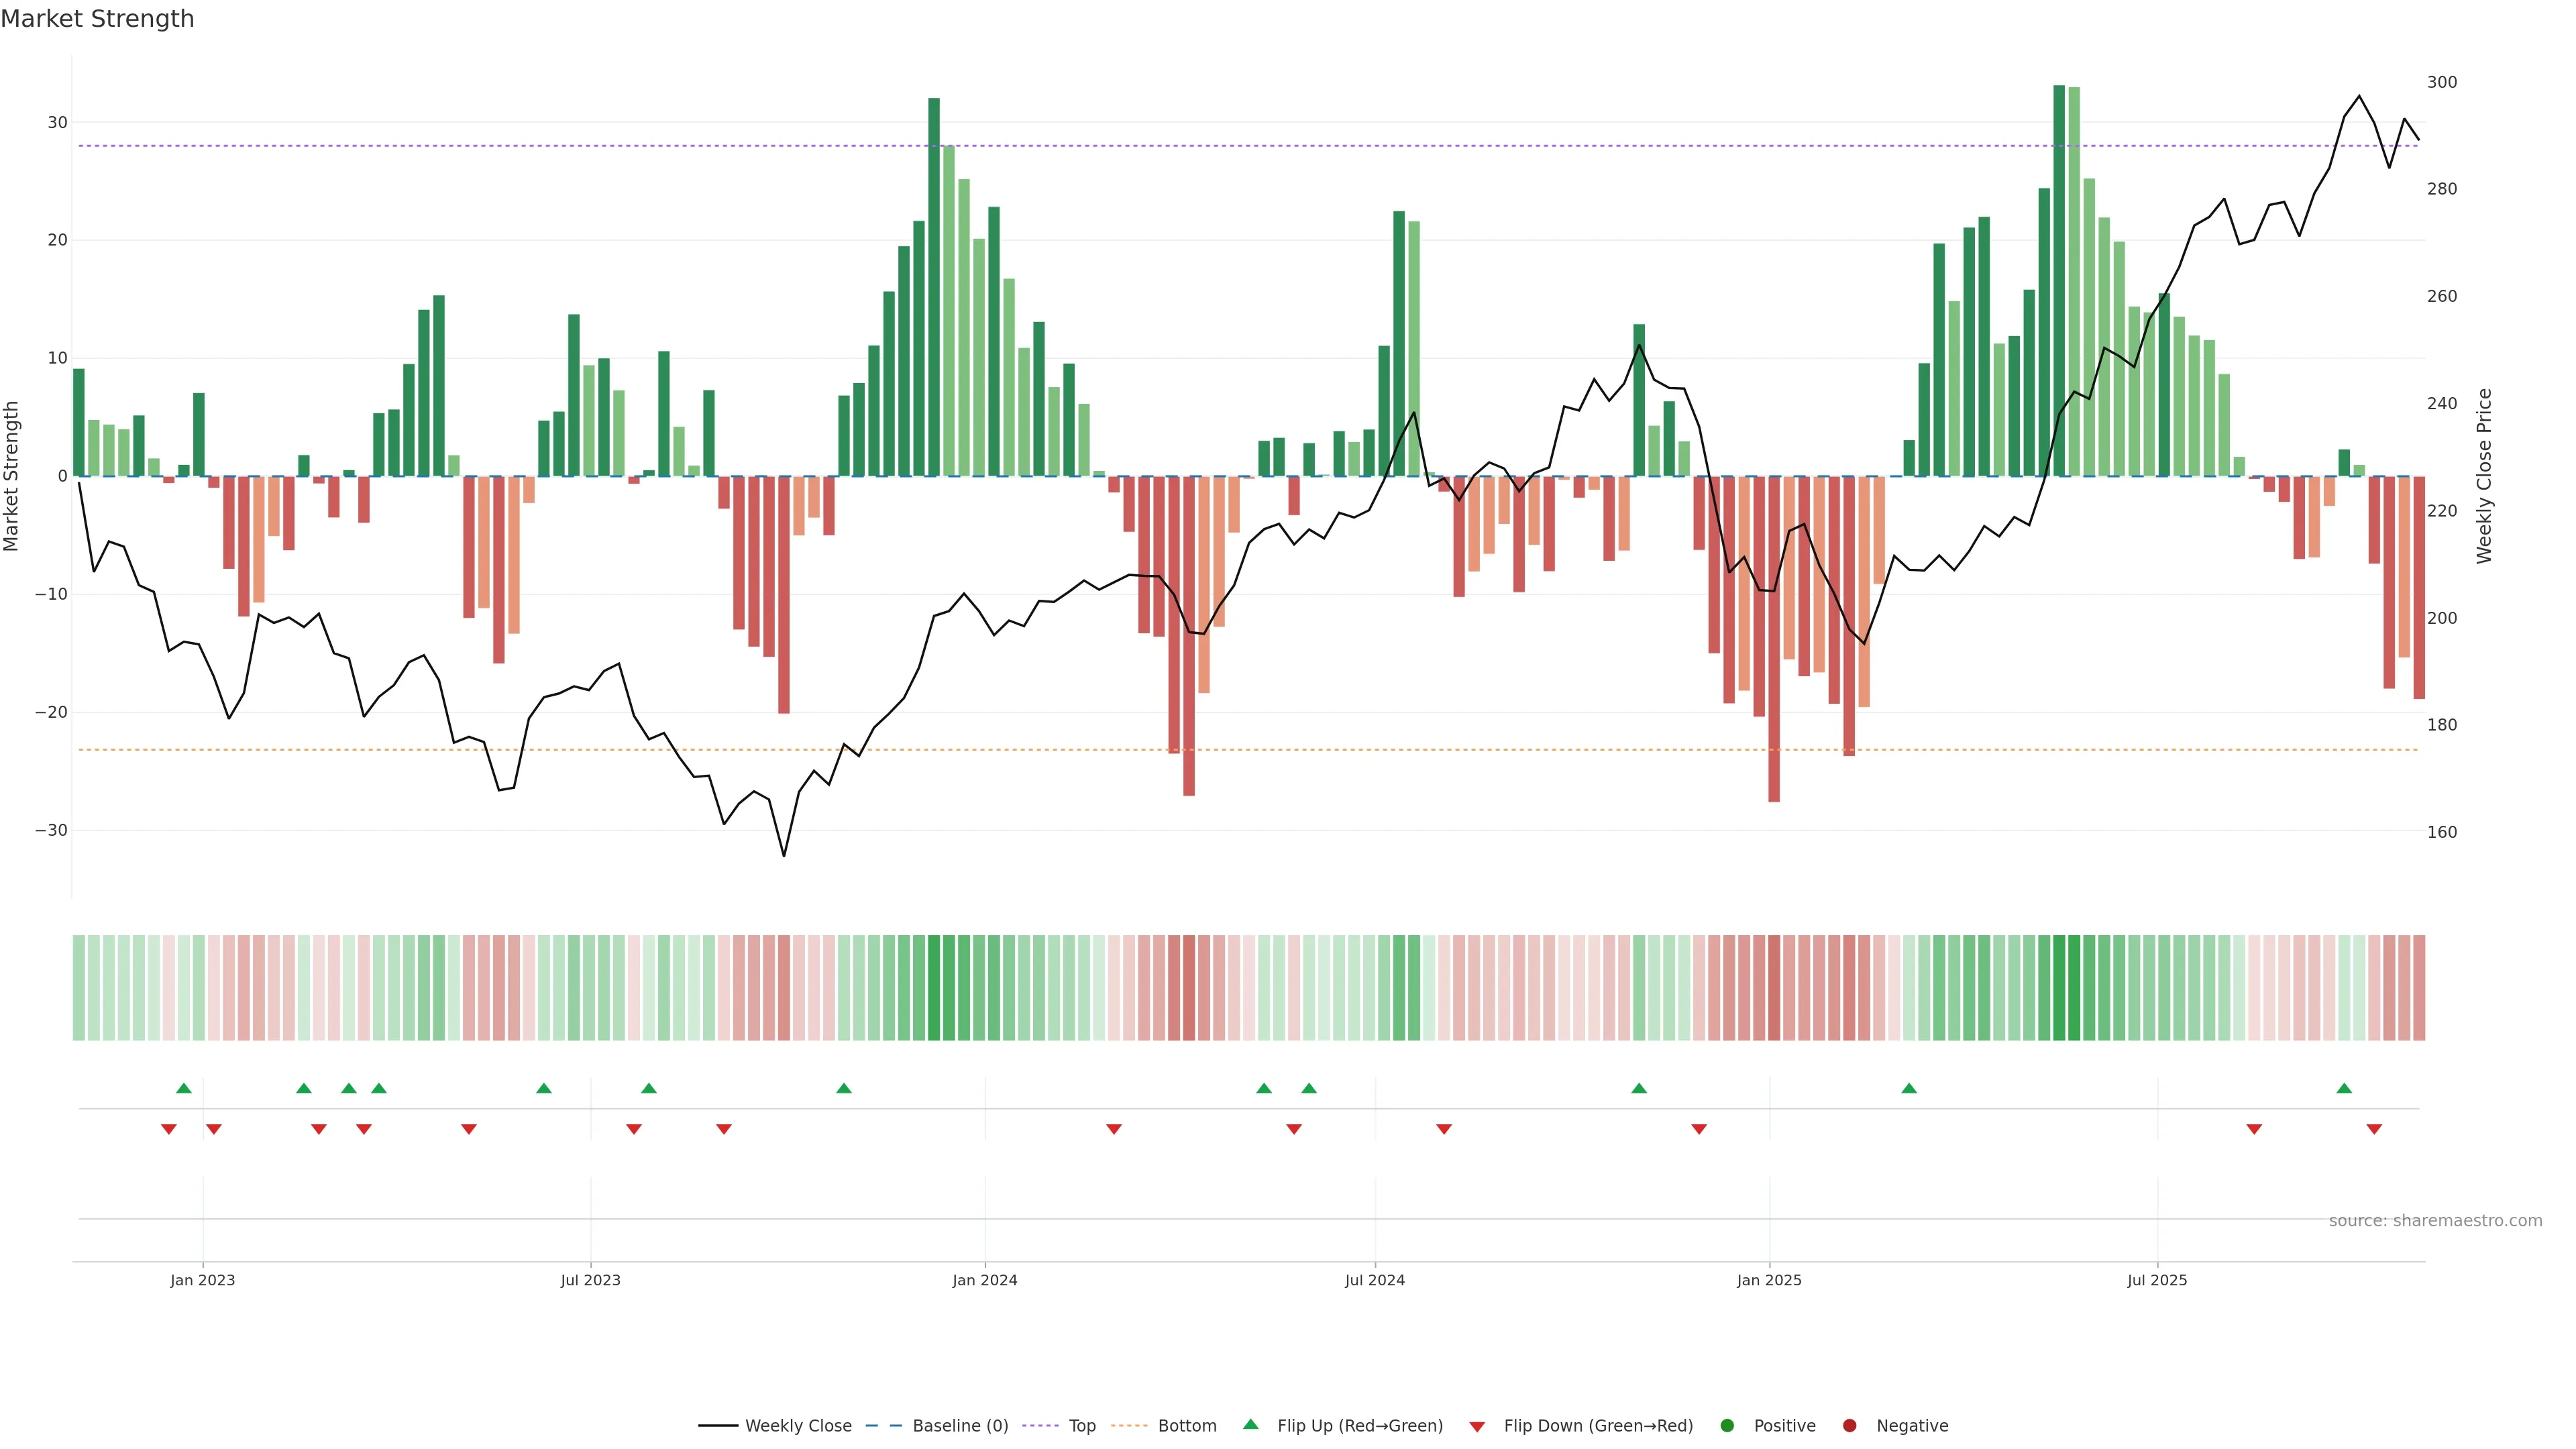The height and width of the screenshot is (1449, 2576).
Task: Click the Jul 2025 axis label
Action: [2157, 1280]
